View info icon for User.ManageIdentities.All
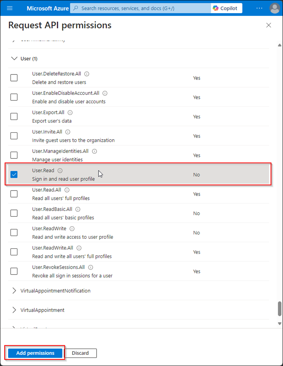The image size is (283, 366). tap(95, 151)
